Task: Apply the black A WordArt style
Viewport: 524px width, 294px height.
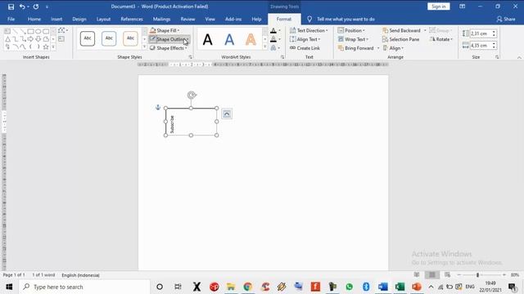Action: pyautogui.click(x=207, y=40)
